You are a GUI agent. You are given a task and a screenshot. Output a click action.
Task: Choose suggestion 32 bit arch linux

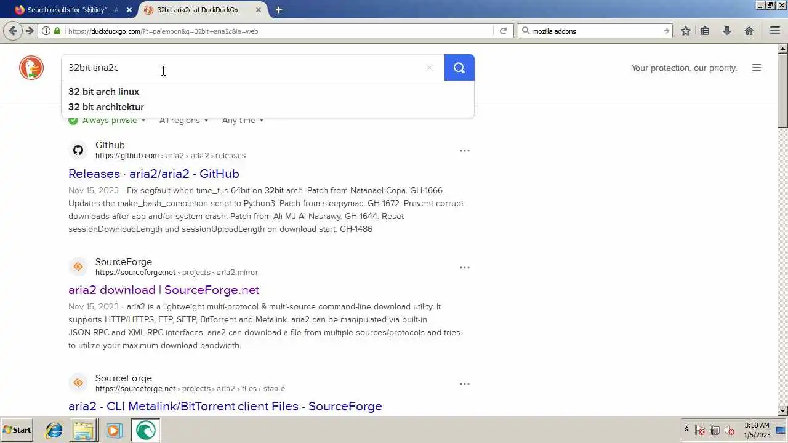(103, 92)
